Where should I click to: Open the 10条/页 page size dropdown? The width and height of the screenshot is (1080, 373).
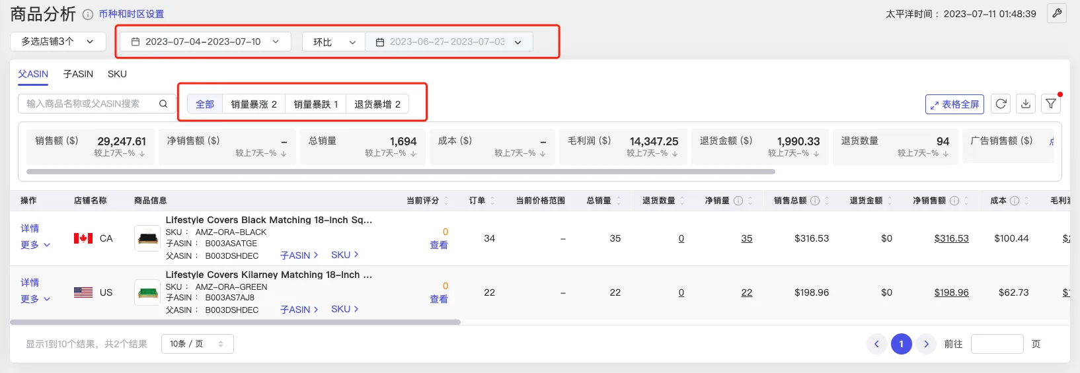tap(197, 344)
